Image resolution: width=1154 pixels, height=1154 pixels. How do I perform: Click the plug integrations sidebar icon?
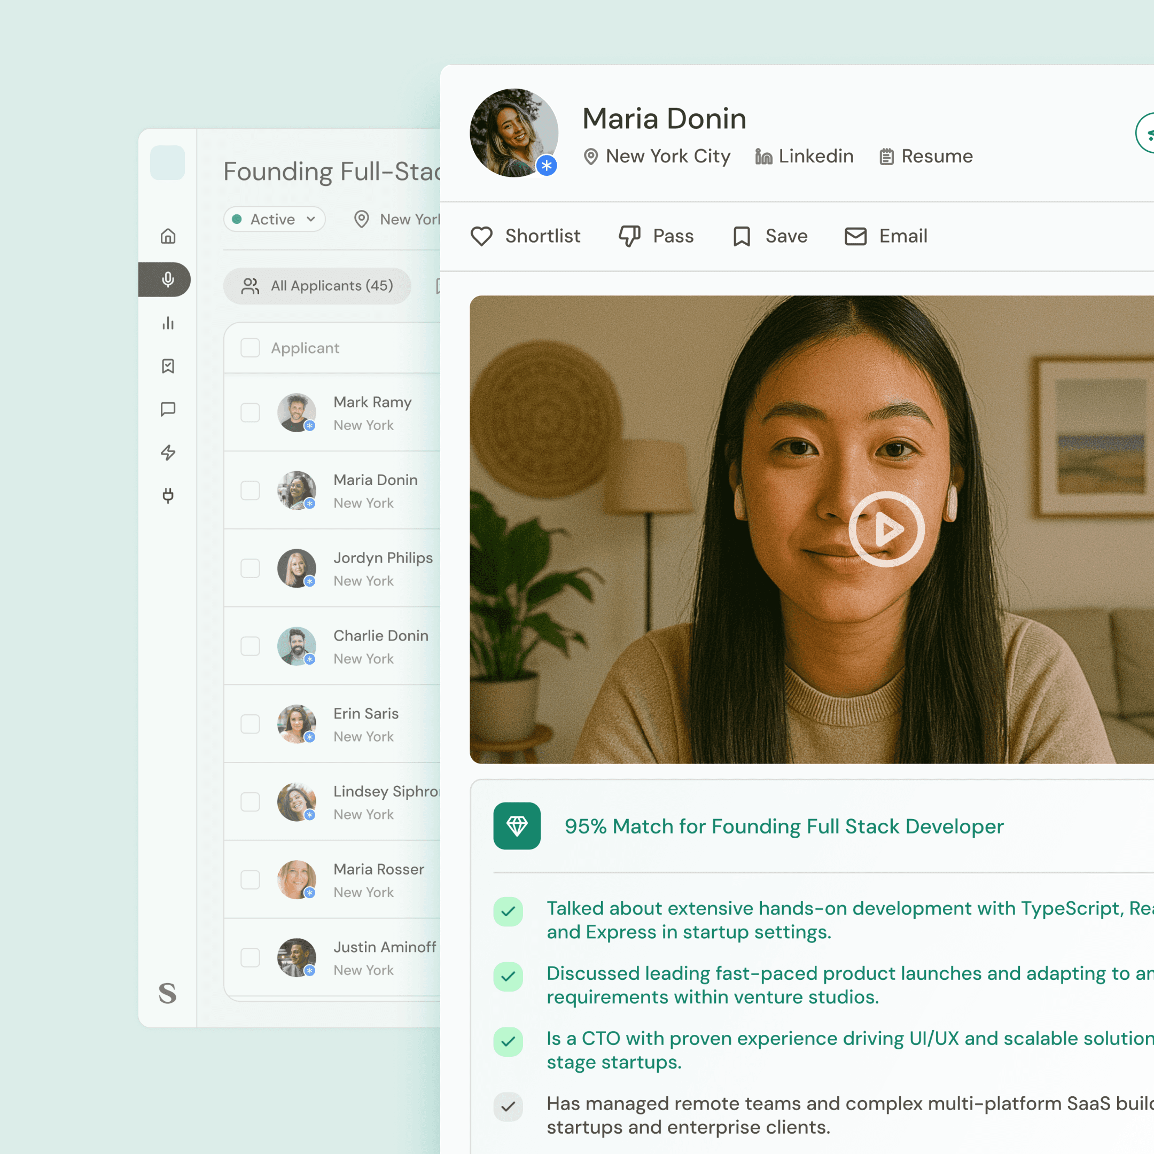[168, 495]
